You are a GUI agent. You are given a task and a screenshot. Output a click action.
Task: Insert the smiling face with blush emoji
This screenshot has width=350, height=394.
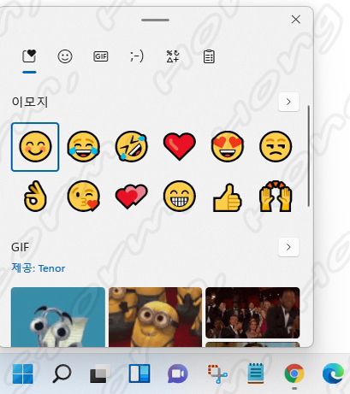pyautogui.click(x=35, y=147)
